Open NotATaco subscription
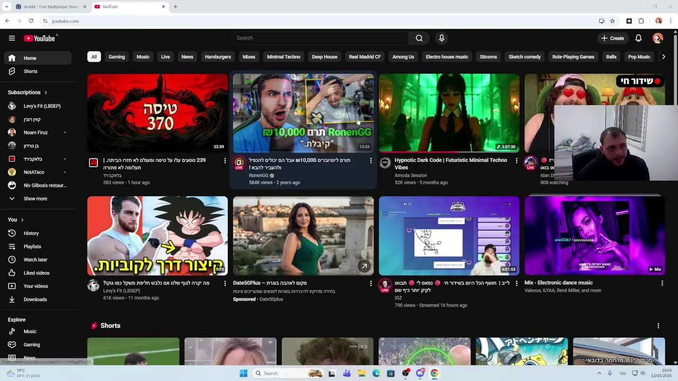 [37, 172]
